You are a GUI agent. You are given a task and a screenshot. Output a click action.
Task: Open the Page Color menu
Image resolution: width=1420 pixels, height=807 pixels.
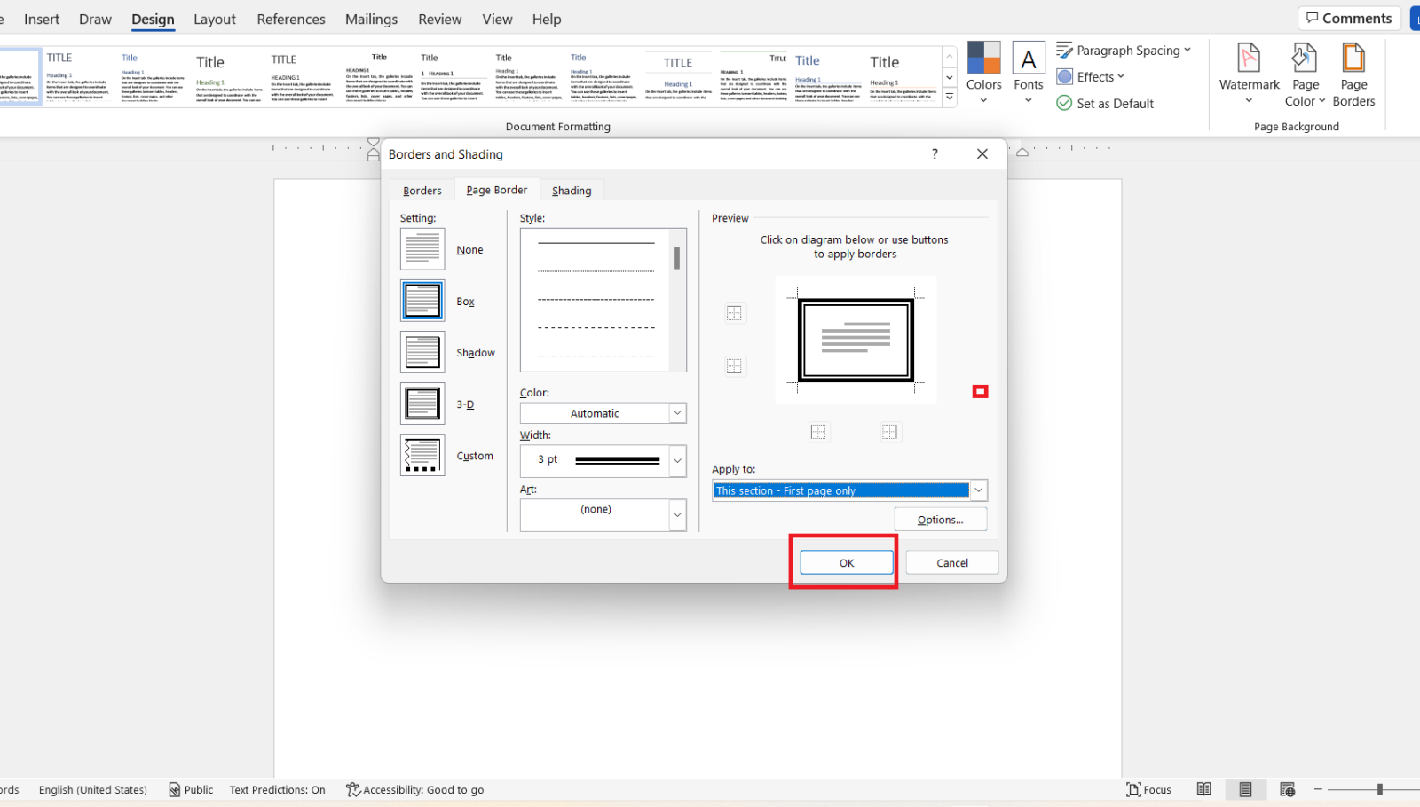(1305, 75)
